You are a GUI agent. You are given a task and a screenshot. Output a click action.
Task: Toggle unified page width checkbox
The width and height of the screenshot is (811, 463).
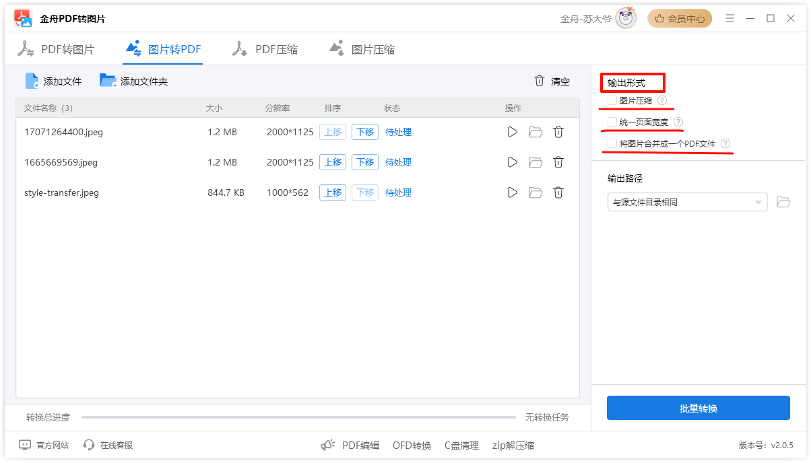click(612, 122)
